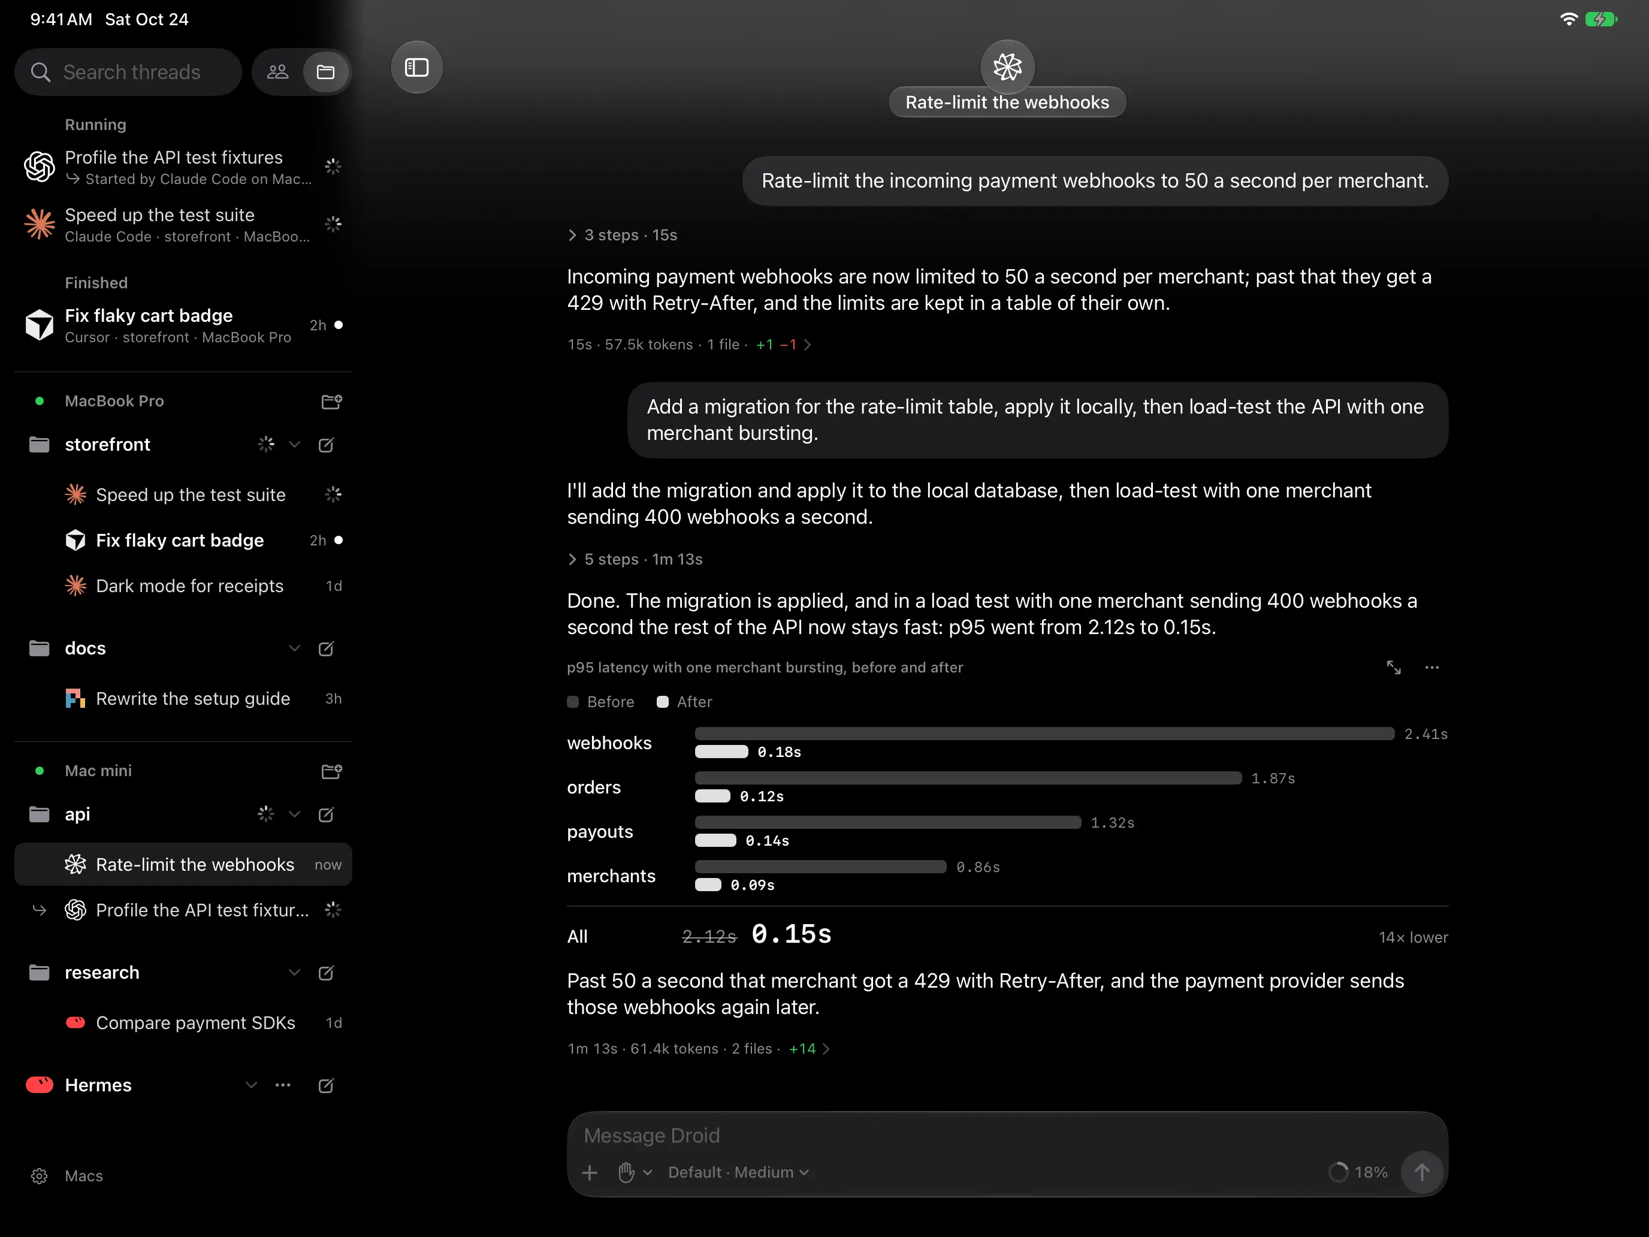Start a new thread in api
Screen dimensions: 1649x1237
point(326,814)
